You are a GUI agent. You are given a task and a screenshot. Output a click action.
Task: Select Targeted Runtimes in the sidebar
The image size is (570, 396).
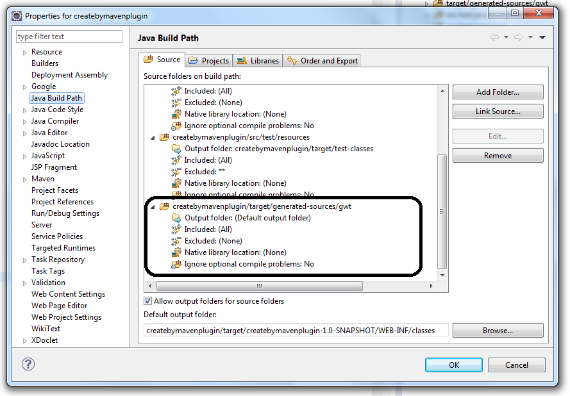tap(63, 248)
